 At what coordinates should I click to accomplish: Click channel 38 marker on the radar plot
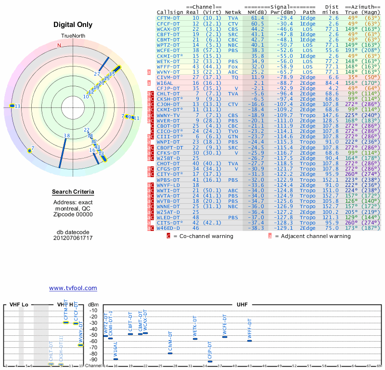pyautogui.click(x=66, y=136)
